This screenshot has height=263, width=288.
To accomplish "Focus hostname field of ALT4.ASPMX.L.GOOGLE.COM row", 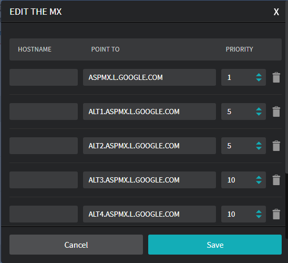I will [x=44, y=214].
